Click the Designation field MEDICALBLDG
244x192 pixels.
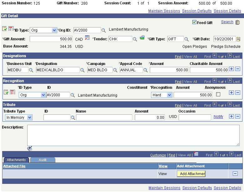(58, 70)
